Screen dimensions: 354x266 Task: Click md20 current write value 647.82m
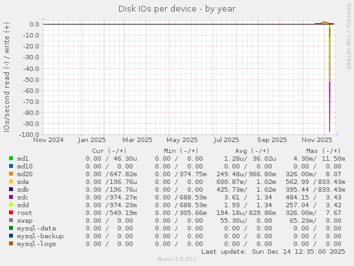[123, 174]
